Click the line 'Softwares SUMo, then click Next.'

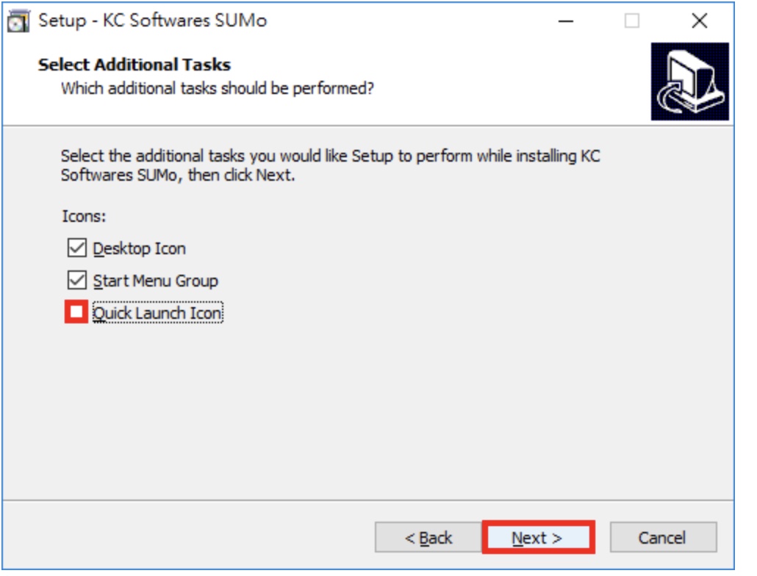tap(178, 175)
